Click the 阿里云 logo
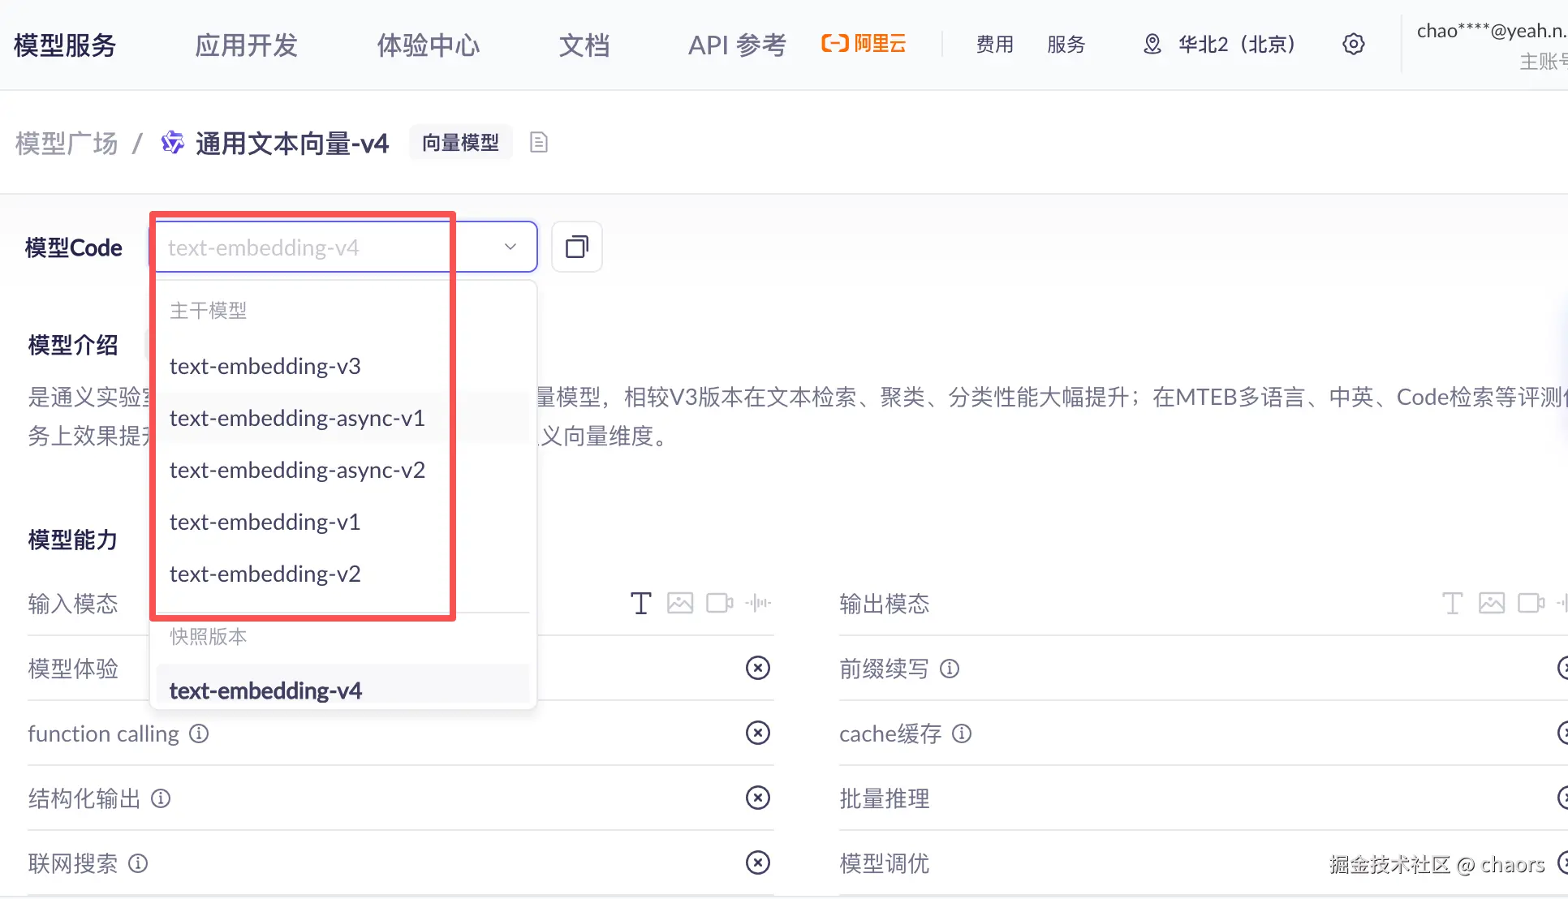Image resolution: width=1568 pixels, height=899 pixels. pyautogui.click(x=864, y=44)
